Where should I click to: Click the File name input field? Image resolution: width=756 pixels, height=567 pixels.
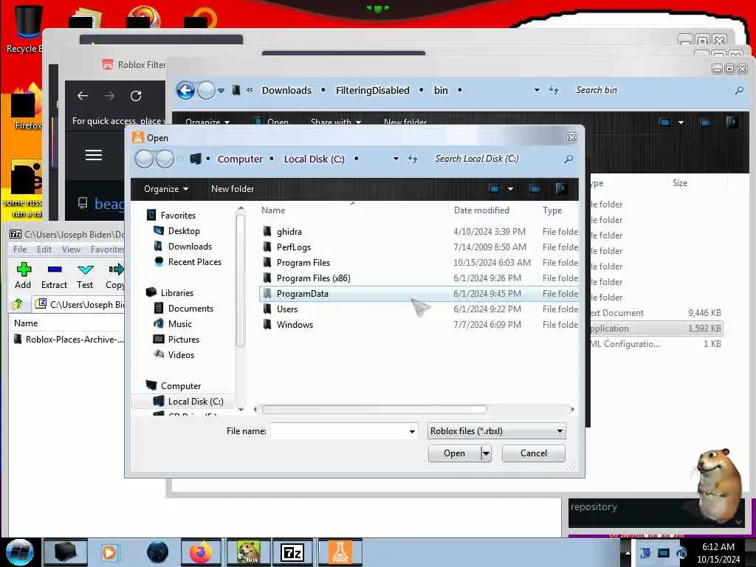tap(340, 431)
